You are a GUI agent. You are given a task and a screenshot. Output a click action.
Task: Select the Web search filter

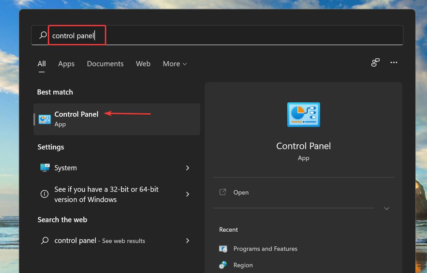pos(143,64)
